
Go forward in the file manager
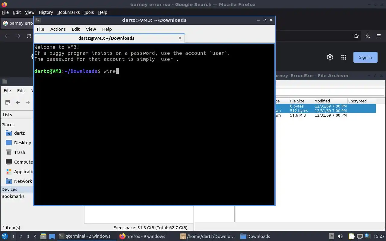point(28,102)
